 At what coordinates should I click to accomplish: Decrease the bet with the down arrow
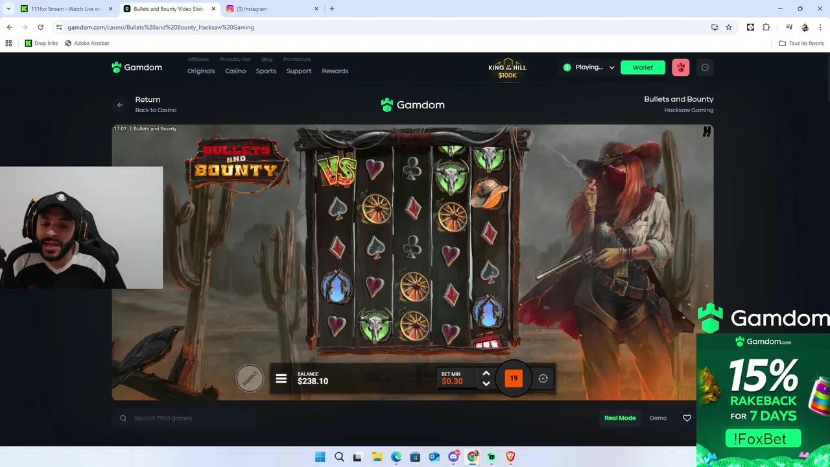pyautogui.click(x=486, y=384)
